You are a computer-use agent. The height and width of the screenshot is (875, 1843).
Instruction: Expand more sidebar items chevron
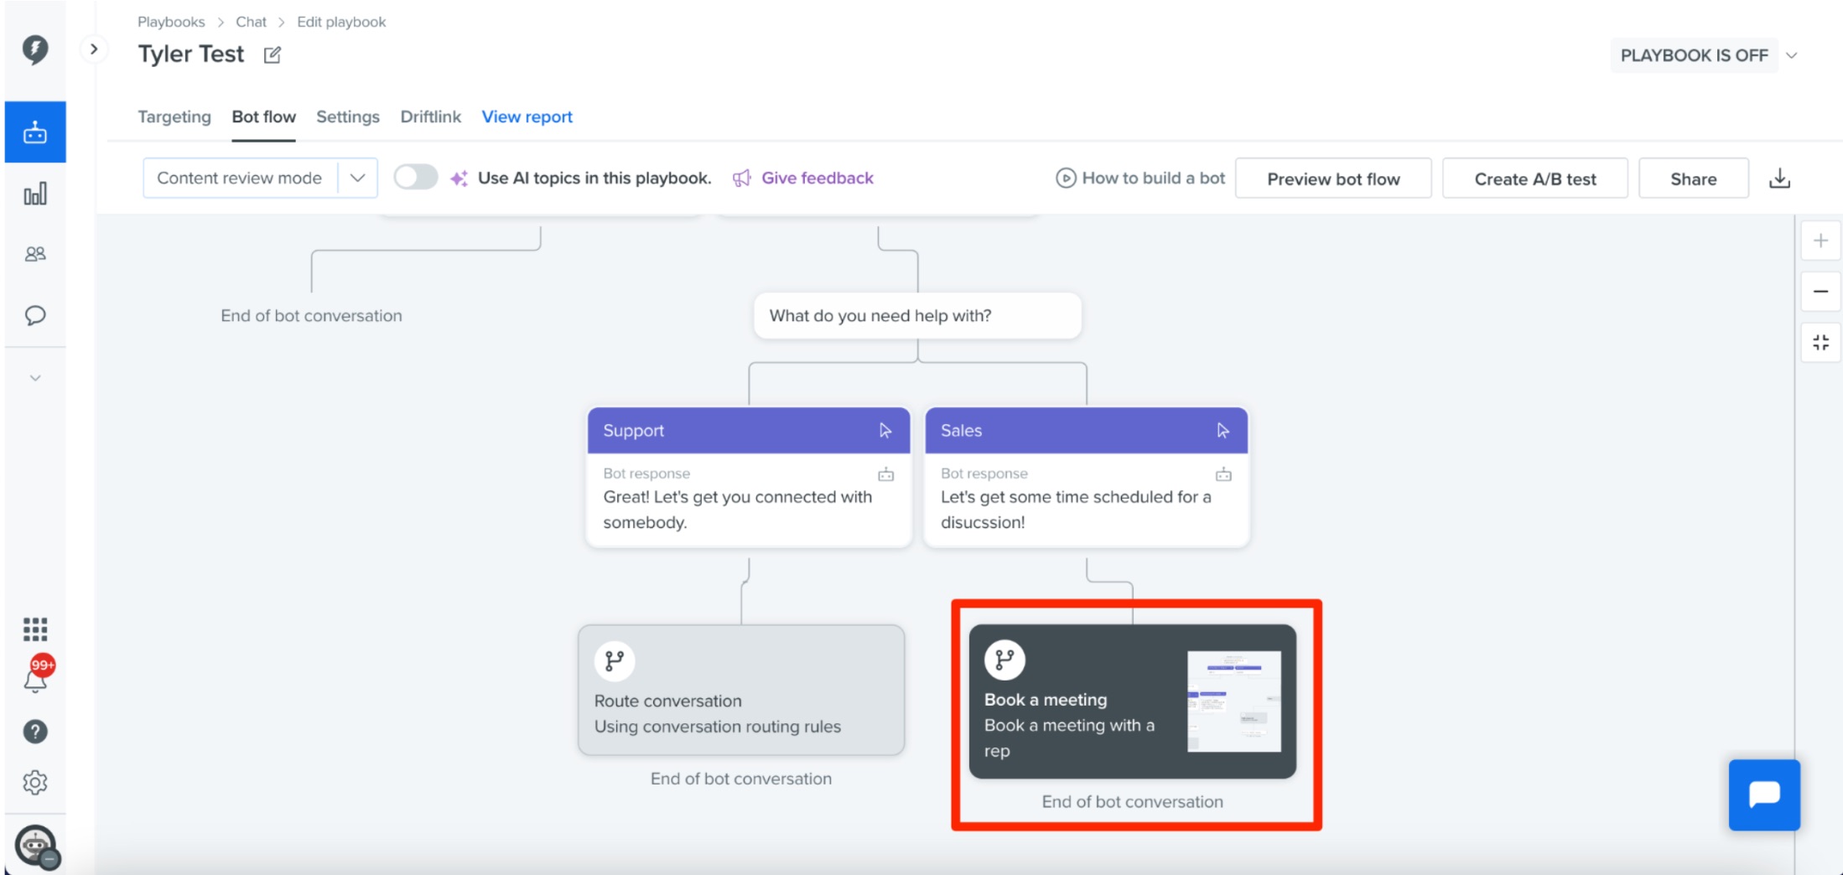pyautogui.click(x=35, y=378)
